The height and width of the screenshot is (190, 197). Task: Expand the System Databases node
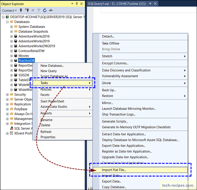(12, 27)
